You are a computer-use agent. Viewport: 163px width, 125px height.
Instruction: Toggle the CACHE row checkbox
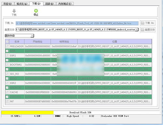click(x=7, y=92)
